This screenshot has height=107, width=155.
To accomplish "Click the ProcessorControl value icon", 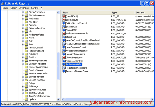I will pos(64,61).
